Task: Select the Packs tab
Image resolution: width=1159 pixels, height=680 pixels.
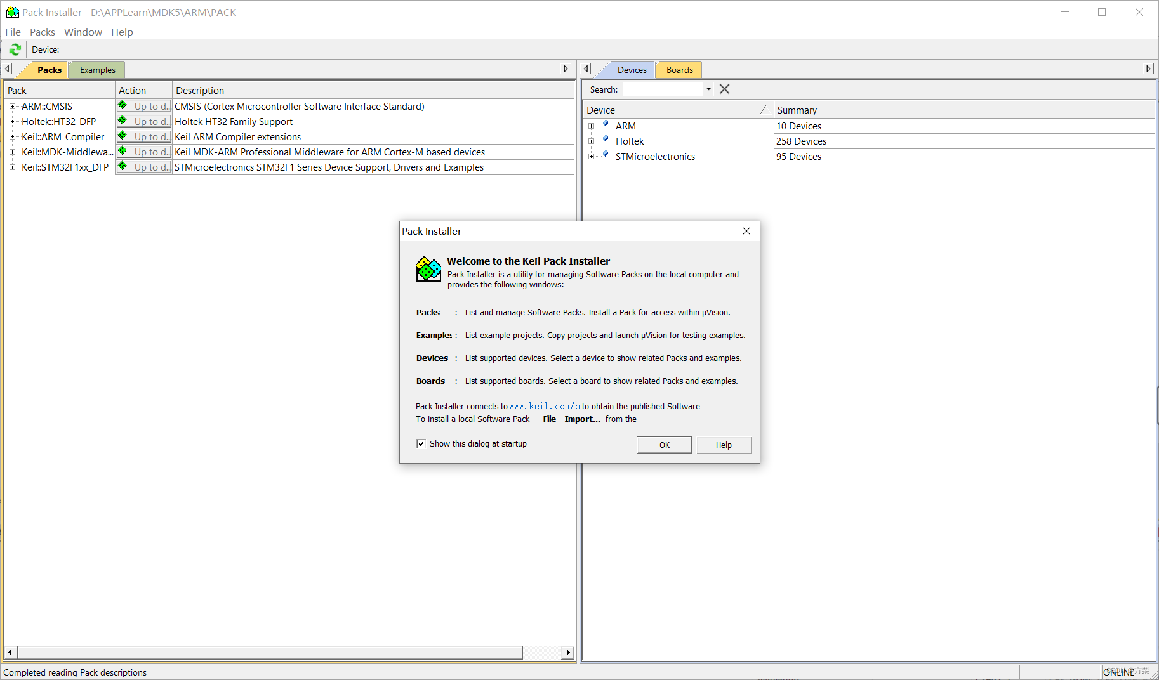Action: 49,70
